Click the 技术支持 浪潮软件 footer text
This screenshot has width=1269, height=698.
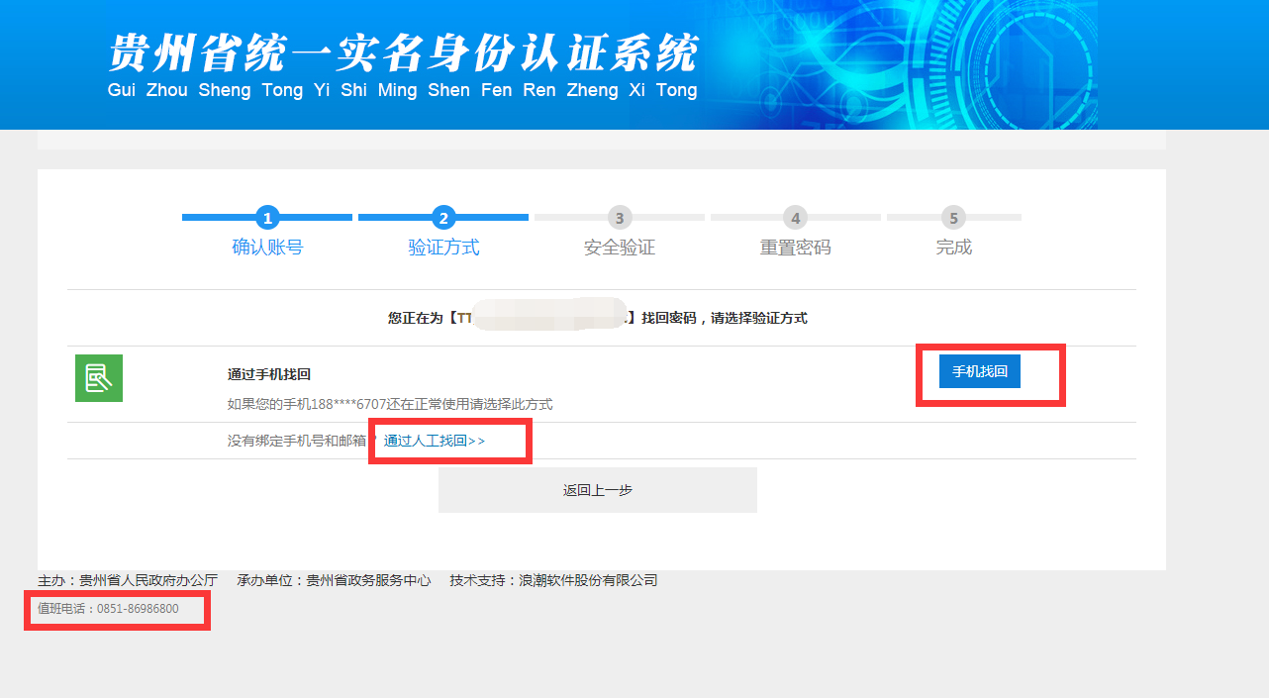point(552,580)
